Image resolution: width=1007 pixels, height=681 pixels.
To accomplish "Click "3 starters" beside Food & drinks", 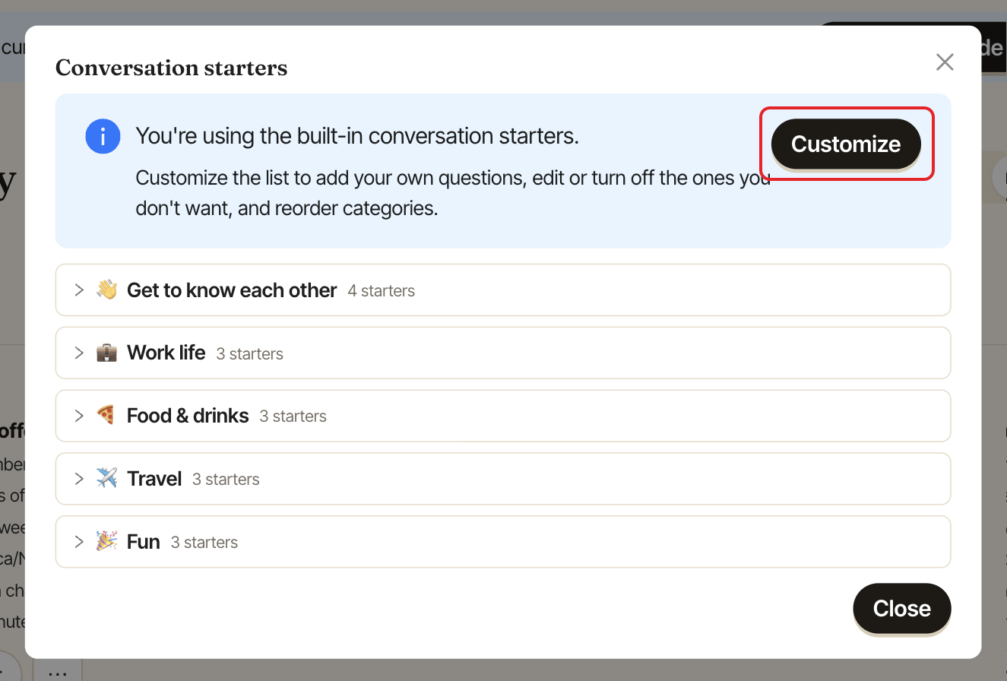I will 293,417.
